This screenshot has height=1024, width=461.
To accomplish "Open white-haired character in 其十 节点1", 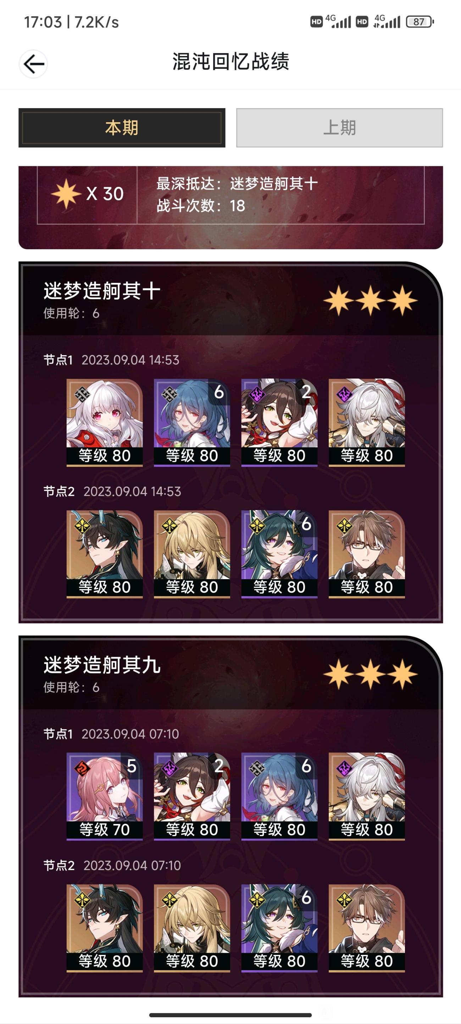I will 105,422.
